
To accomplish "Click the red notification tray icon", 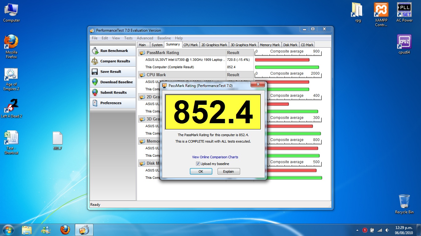I will pos(365,230).
